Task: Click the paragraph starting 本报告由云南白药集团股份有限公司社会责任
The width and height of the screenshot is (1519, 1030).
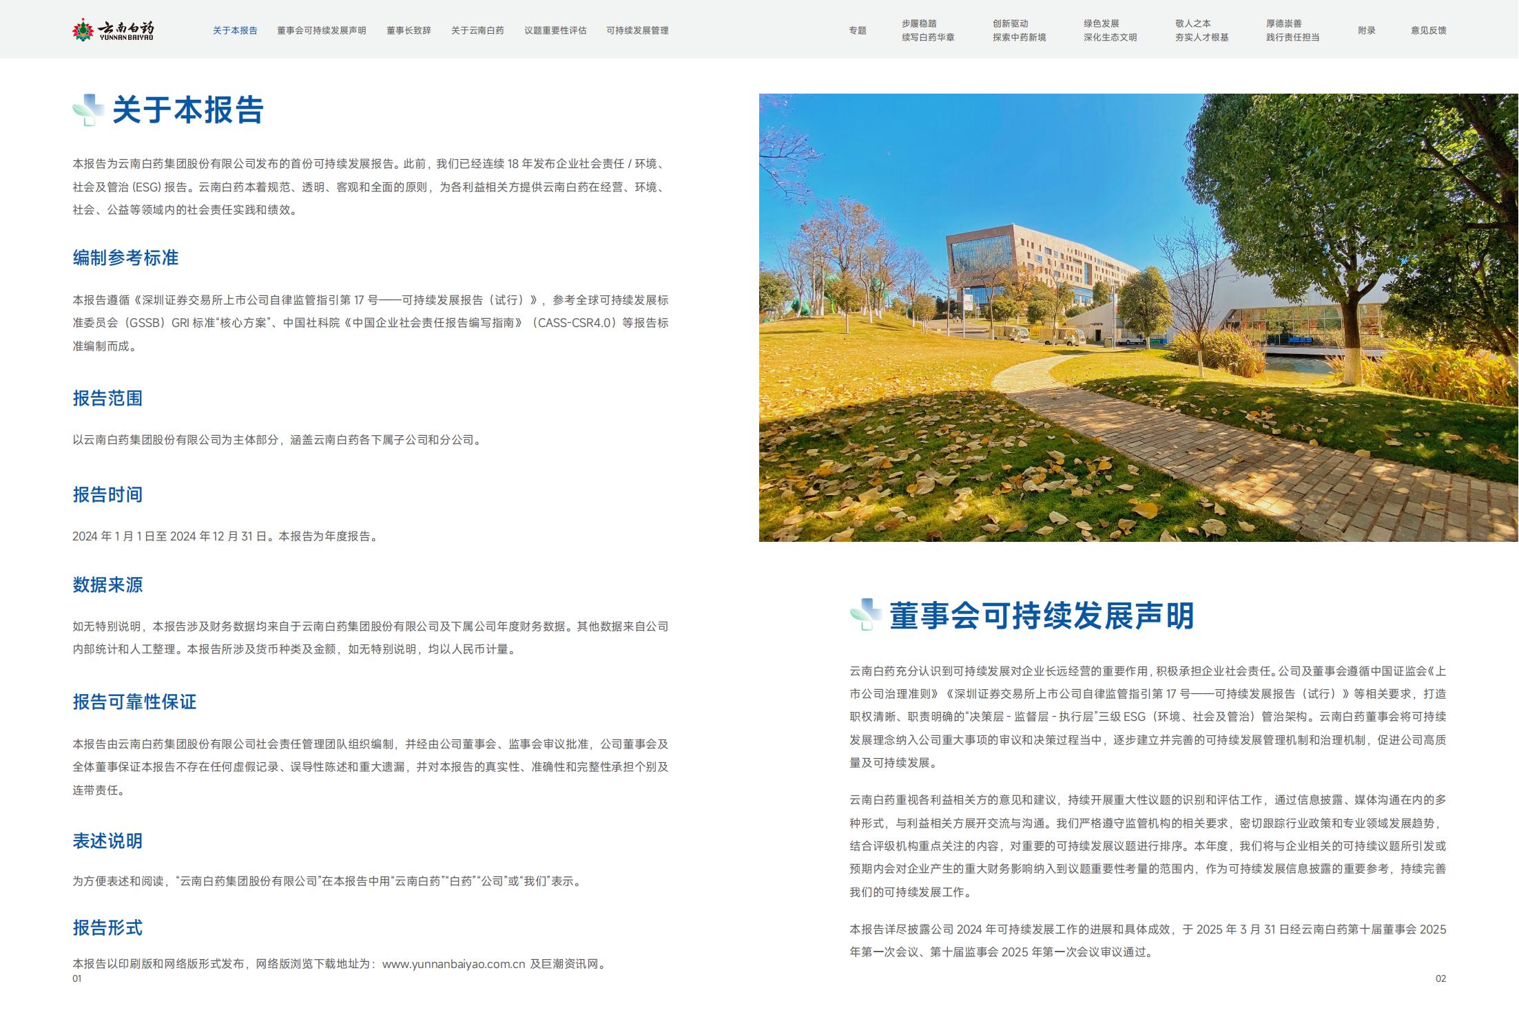Action: (x=371, y=767)
